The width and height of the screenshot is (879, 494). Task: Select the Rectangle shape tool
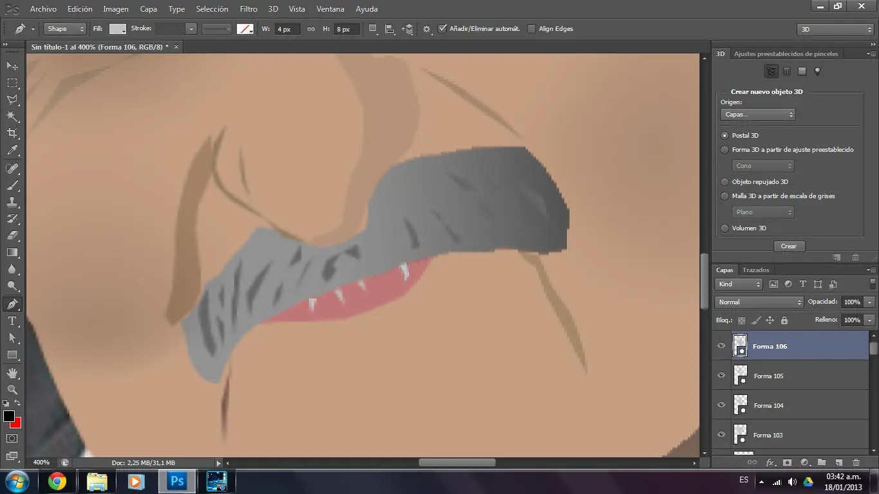12,354
